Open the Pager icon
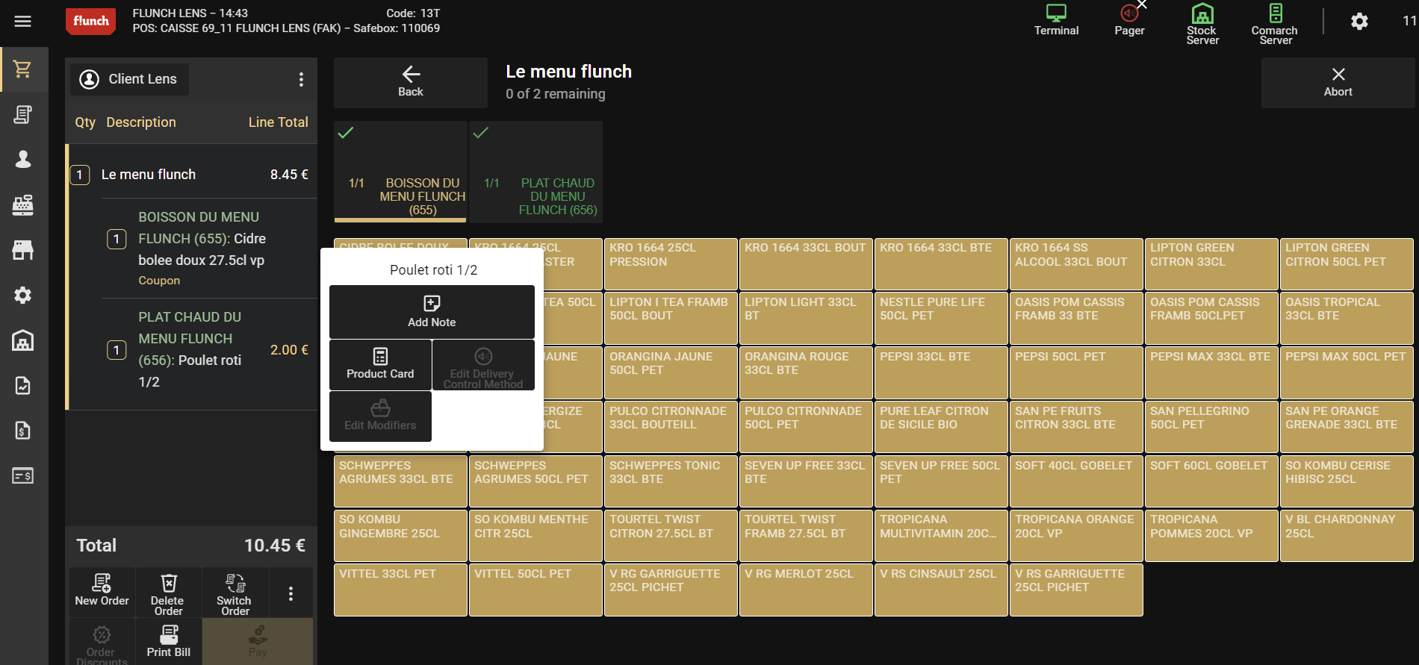Image resolution: width=1419 pixels, height=665 pixels. 1129,20
